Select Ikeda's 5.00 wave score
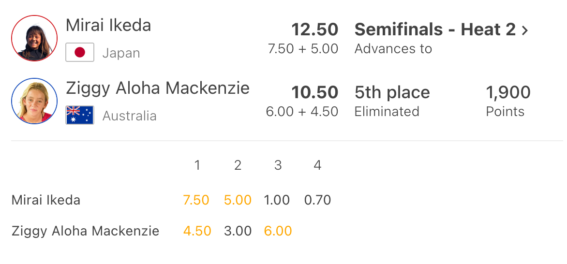Image resolution: width=567 pixels, height=264 pixels. point(238,200)
